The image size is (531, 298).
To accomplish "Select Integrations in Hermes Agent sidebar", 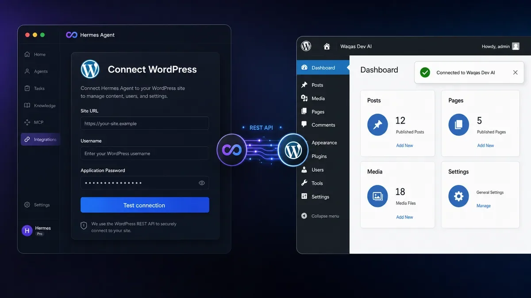I will pos(40,140).
